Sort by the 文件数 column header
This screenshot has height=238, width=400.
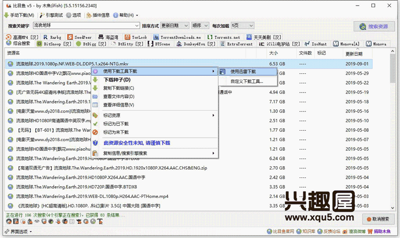pos(305,53)
